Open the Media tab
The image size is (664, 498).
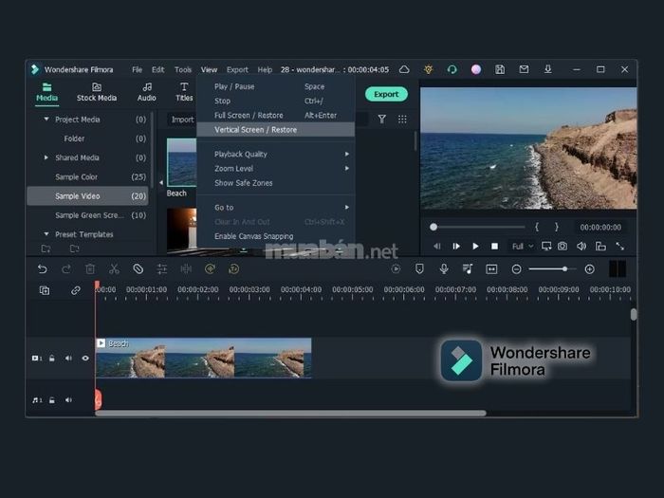click(46, 92)
